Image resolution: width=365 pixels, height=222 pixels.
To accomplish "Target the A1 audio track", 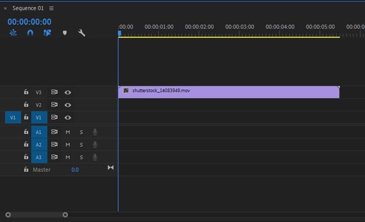I will click(39, 132).
